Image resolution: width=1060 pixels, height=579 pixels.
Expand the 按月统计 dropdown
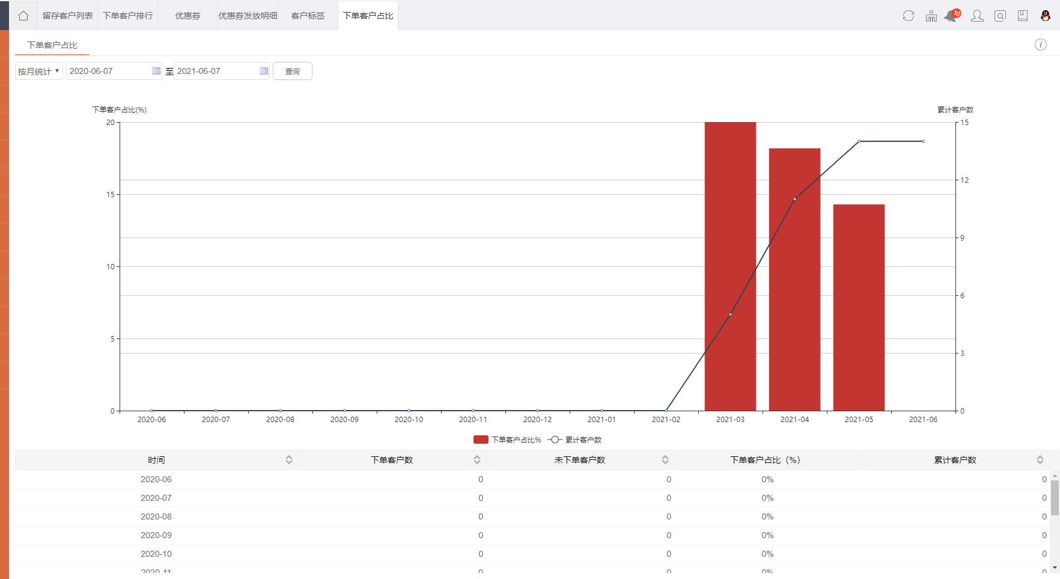39,71
